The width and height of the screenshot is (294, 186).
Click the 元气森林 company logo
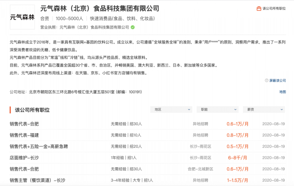(x=22, y=17)
